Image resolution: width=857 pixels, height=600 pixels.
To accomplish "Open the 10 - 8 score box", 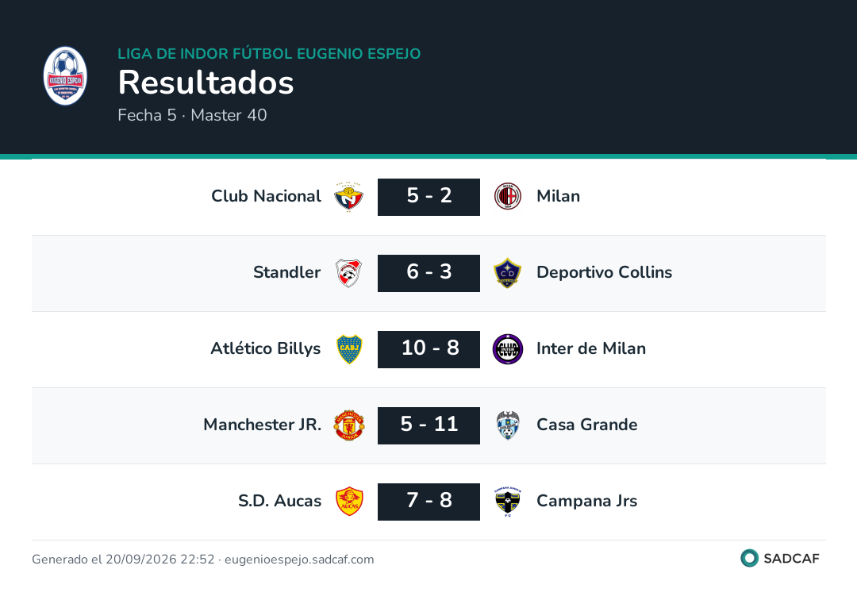I will (429, 349).
